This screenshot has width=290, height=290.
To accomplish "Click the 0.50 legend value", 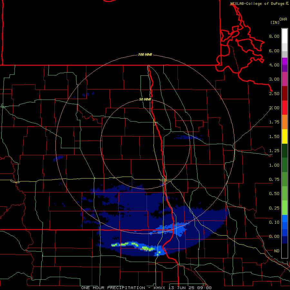I will point(274,194).
